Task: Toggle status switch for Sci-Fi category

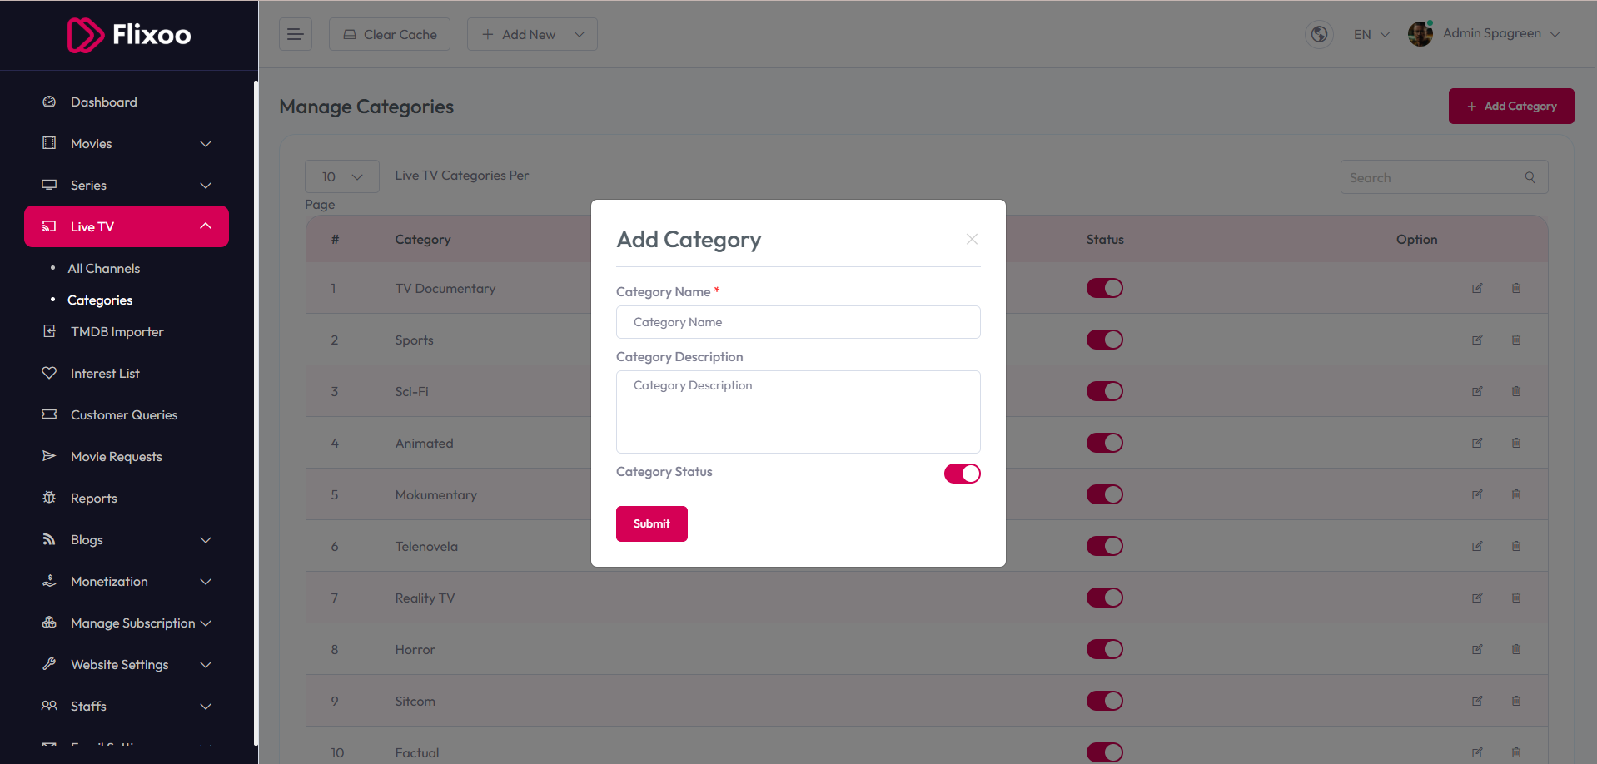Action: point(1105,391)
